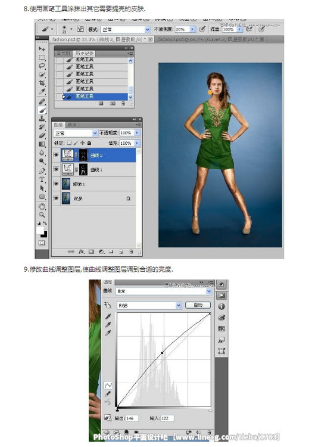Screen dimensions: 309x447
Task: Select the Pen tool
Action: [x=42, y=171]
